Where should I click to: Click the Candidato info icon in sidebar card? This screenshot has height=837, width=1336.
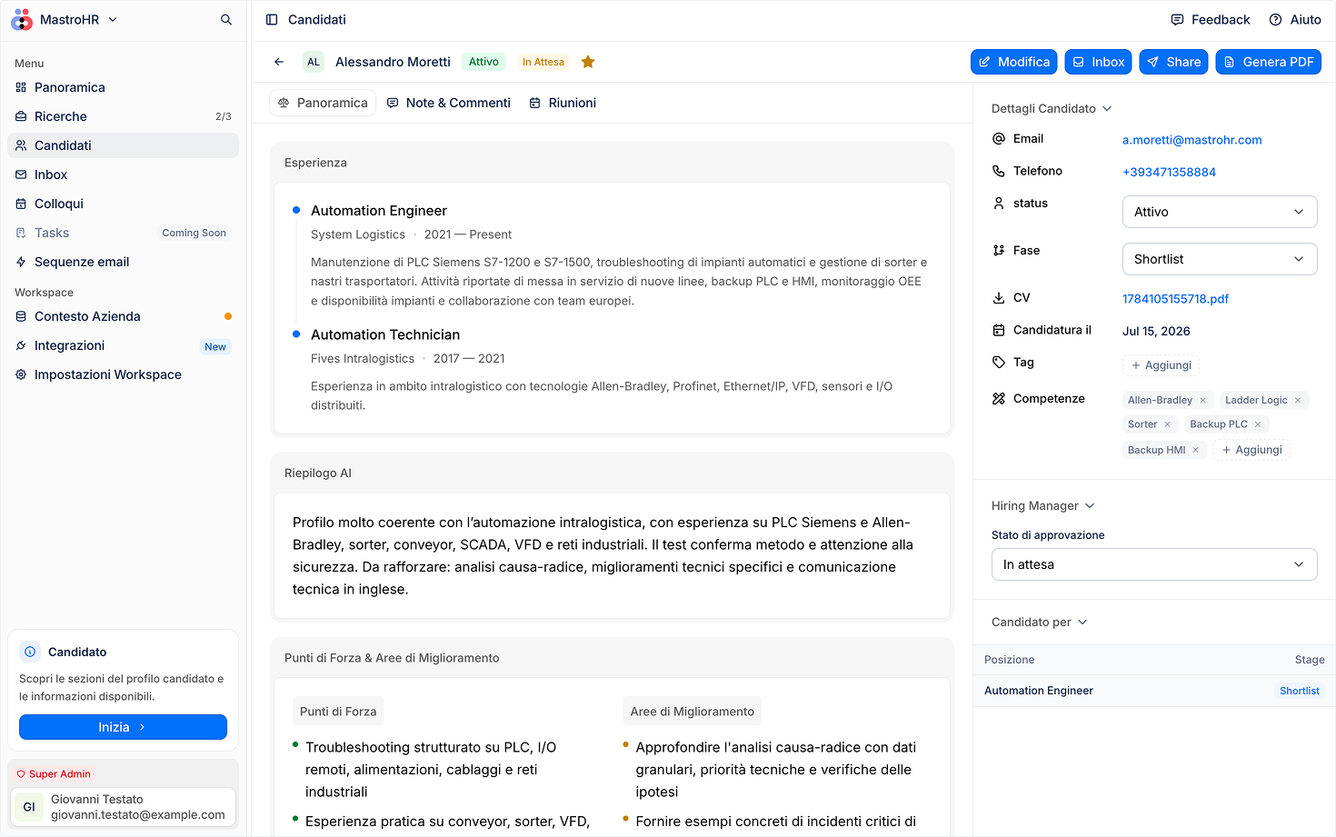coord(30,652)
